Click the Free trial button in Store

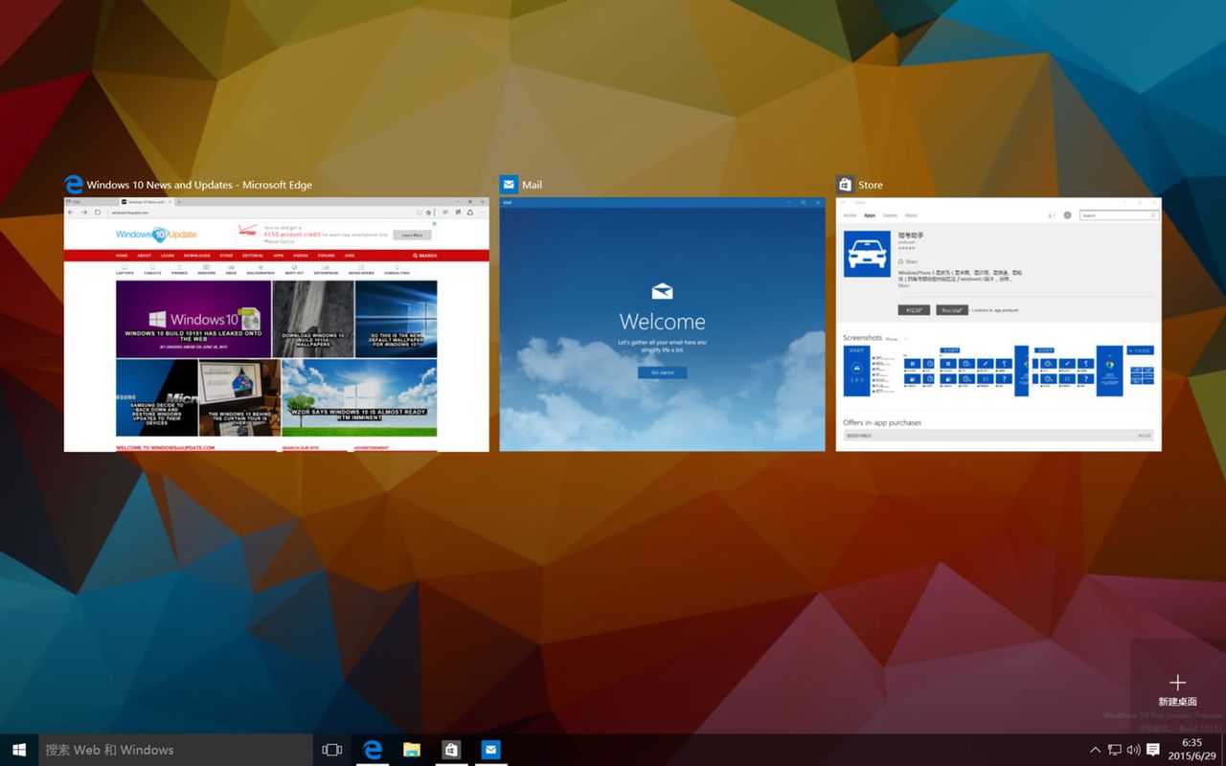952,310
